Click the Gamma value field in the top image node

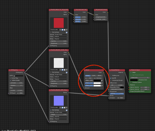click(x=59, y=41)
